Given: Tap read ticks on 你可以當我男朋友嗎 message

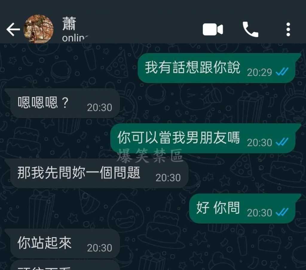Looking at the screenshot, I should [282, 142].
